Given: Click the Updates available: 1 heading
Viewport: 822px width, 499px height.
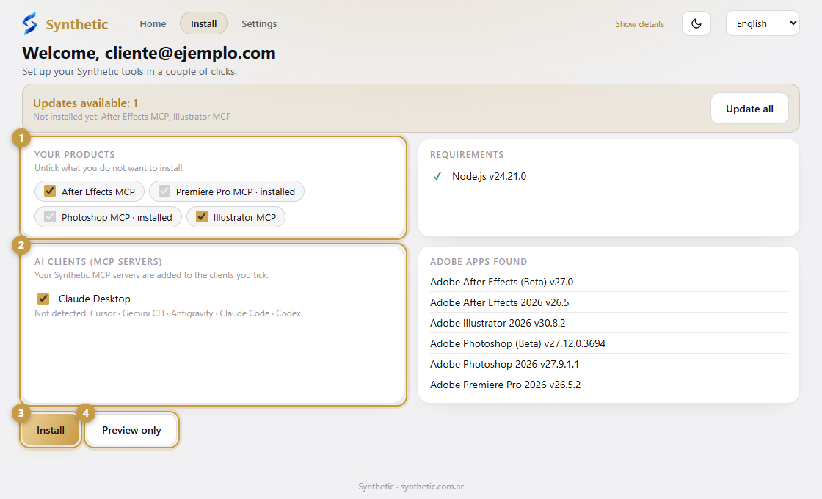Looking at the screenshot, I should [85, 103].
